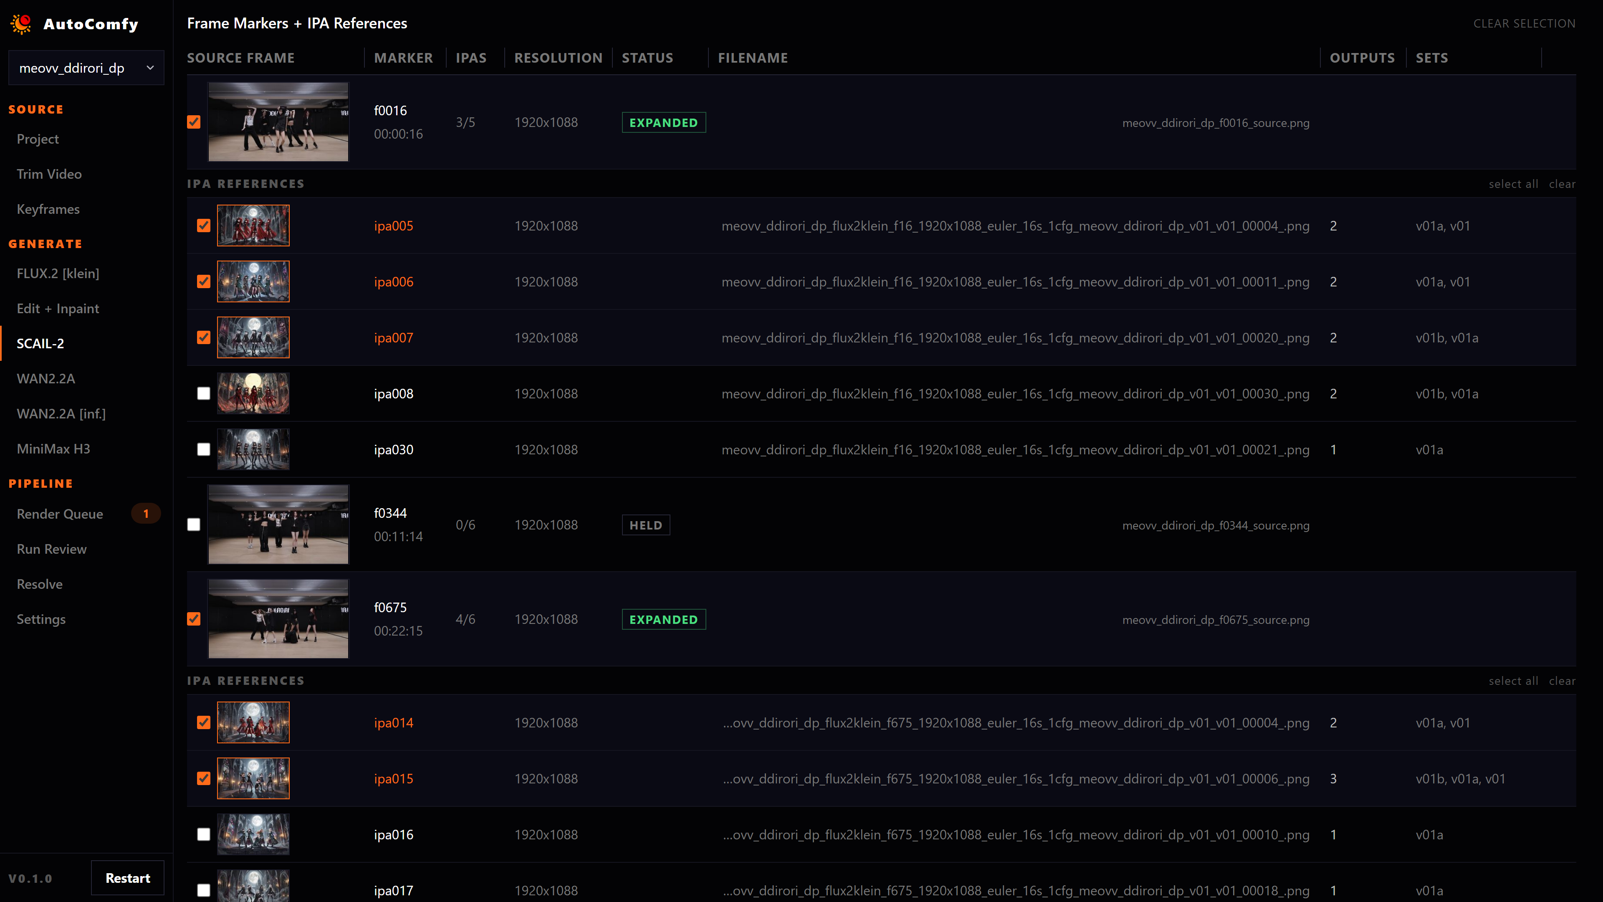Clear IPA references selection for f0675
This screenshot has width=1603, height=902.
[x=1562, y=681]
